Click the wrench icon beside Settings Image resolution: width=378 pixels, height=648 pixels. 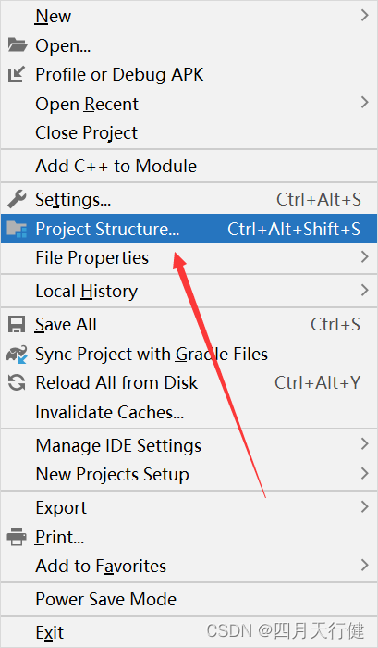(x=17, y=200)
